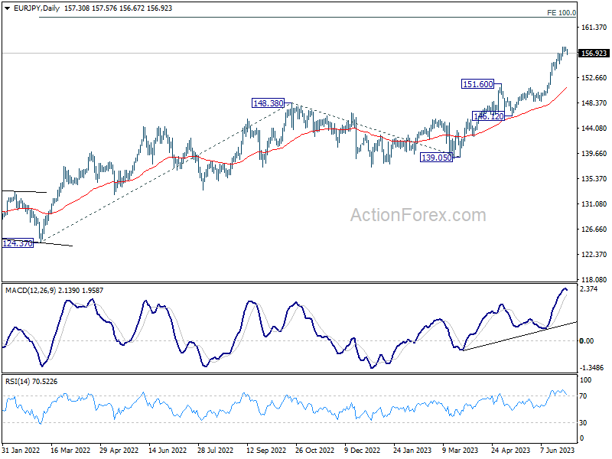612x459 pixels.
Task: Select the MACD 0.00 zero-line label
Action: point(587,341)
